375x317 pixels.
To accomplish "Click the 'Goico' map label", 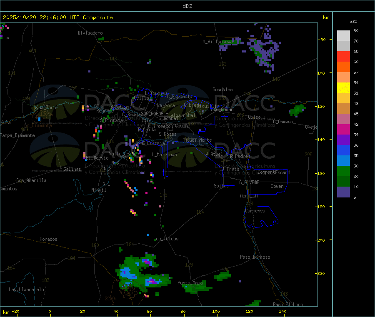I will 254,117.
